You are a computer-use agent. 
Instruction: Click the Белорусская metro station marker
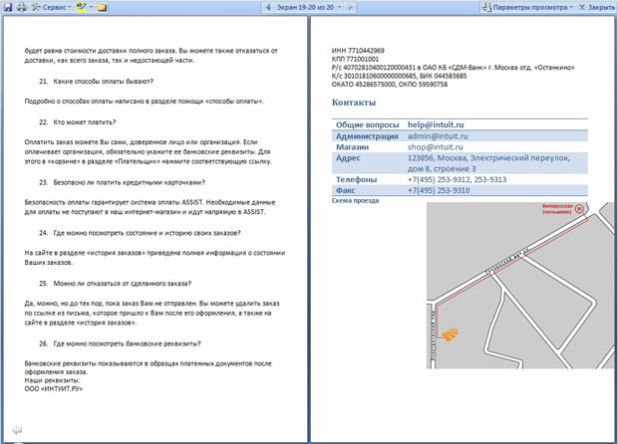(578, 209)
